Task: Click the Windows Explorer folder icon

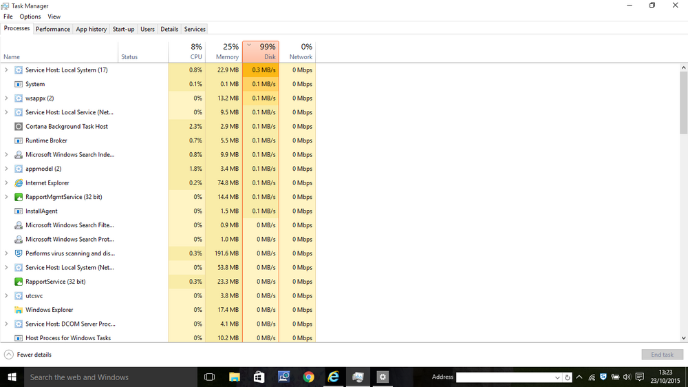Action: 19,310
